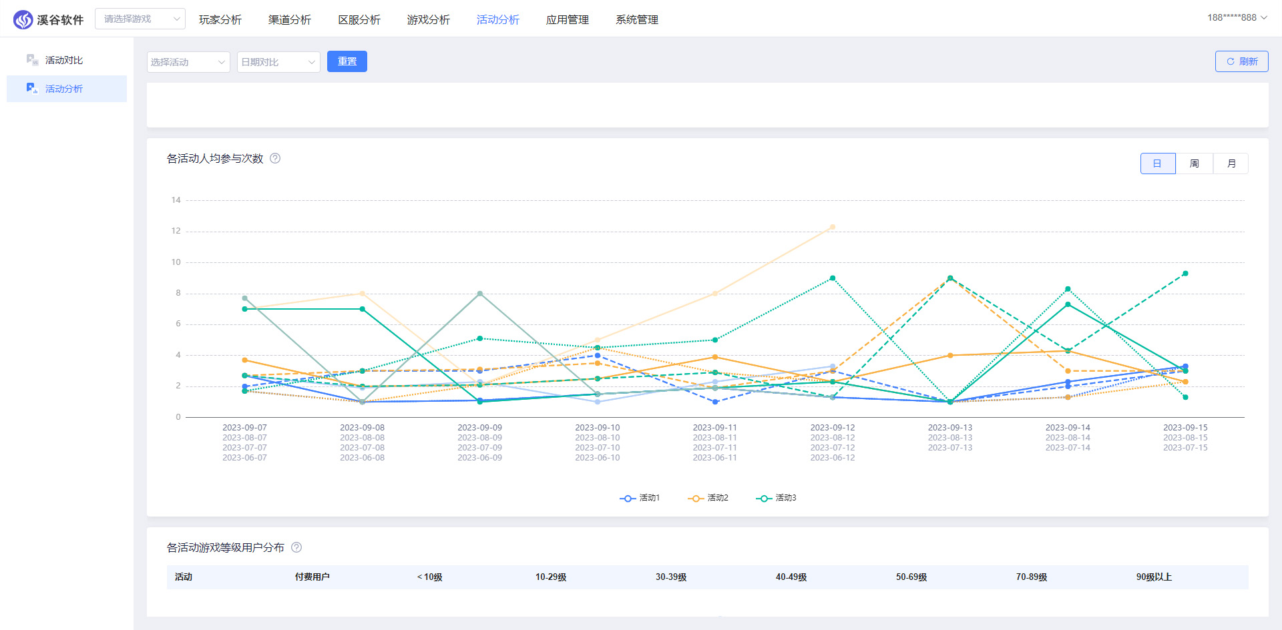Click the 活动 column header
The width and height of the screenshot is (1282, 630).
[x=184, y=577]
